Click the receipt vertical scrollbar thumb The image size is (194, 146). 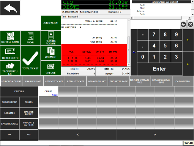pyautogui.click(x=129, y=50)
